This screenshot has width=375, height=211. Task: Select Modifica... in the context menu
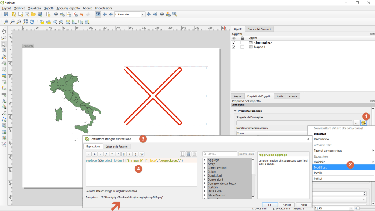(x=320, y=167)
